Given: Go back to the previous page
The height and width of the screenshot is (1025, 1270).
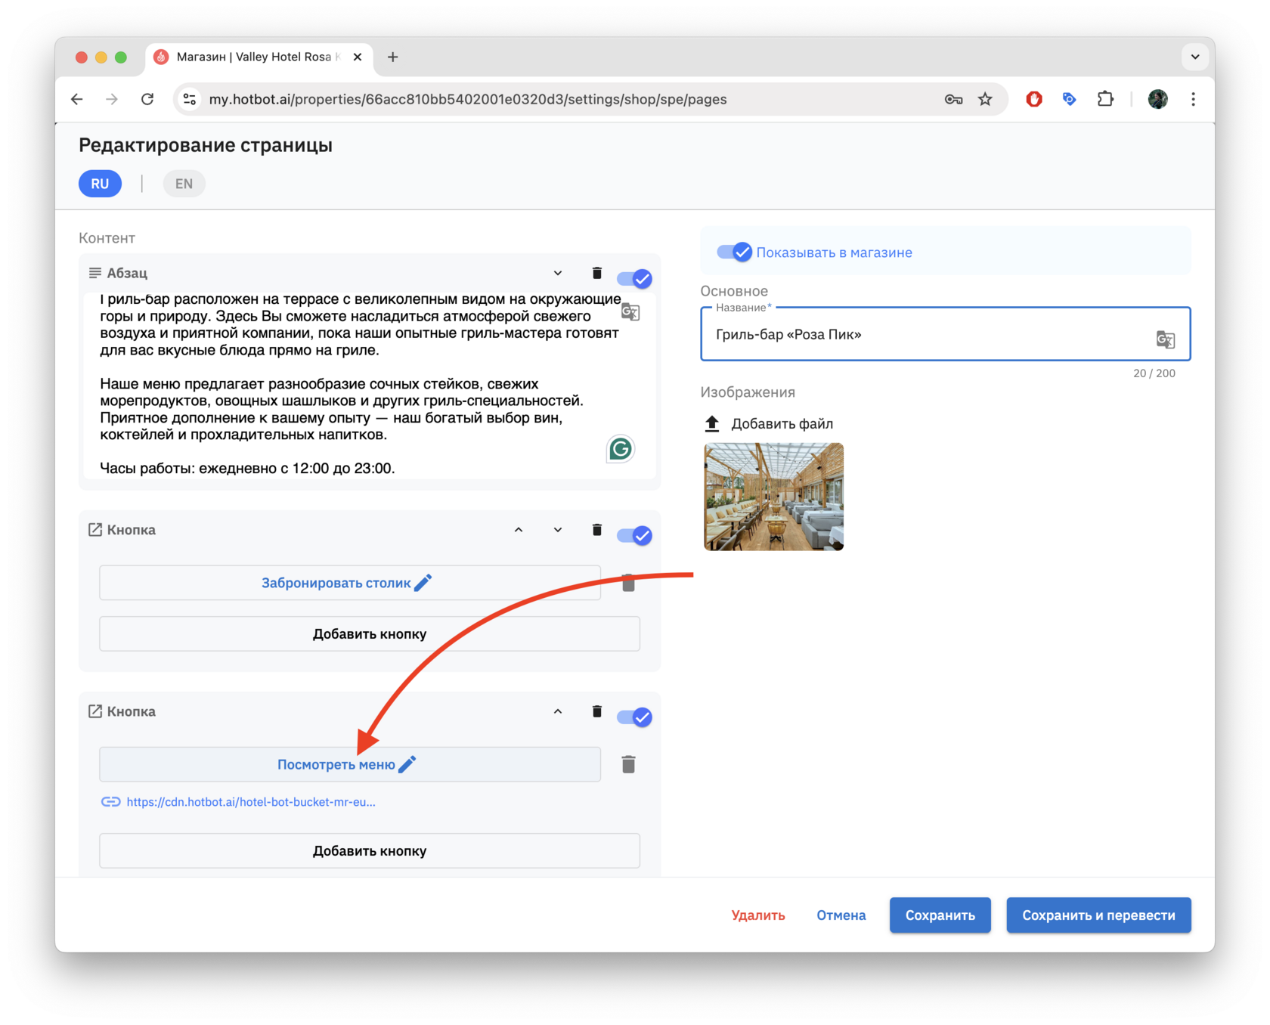Looking at the screenshot, I should coord(77,99).
